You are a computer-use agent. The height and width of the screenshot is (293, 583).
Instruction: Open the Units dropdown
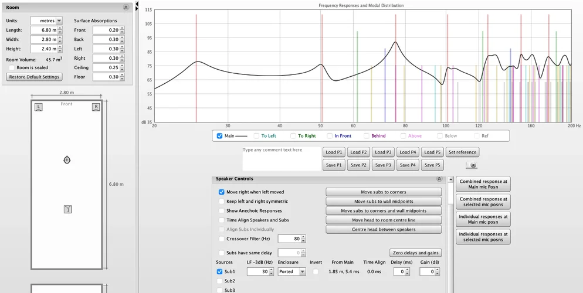[x=46, y=21]
